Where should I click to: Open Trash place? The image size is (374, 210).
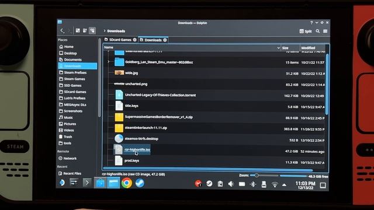click(x=65, y=136)
